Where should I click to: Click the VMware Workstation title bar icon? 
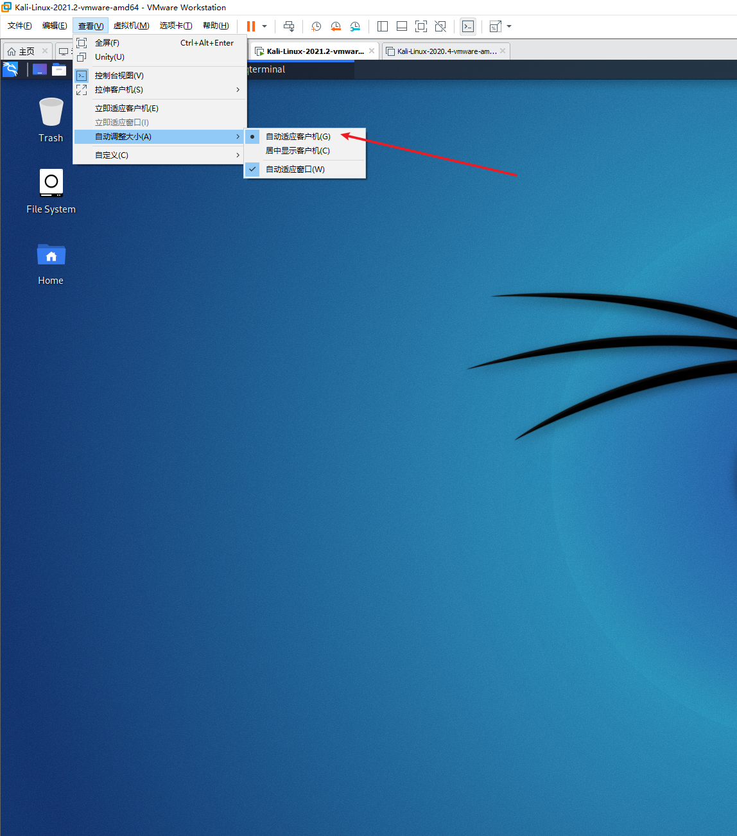pos(6,7)
